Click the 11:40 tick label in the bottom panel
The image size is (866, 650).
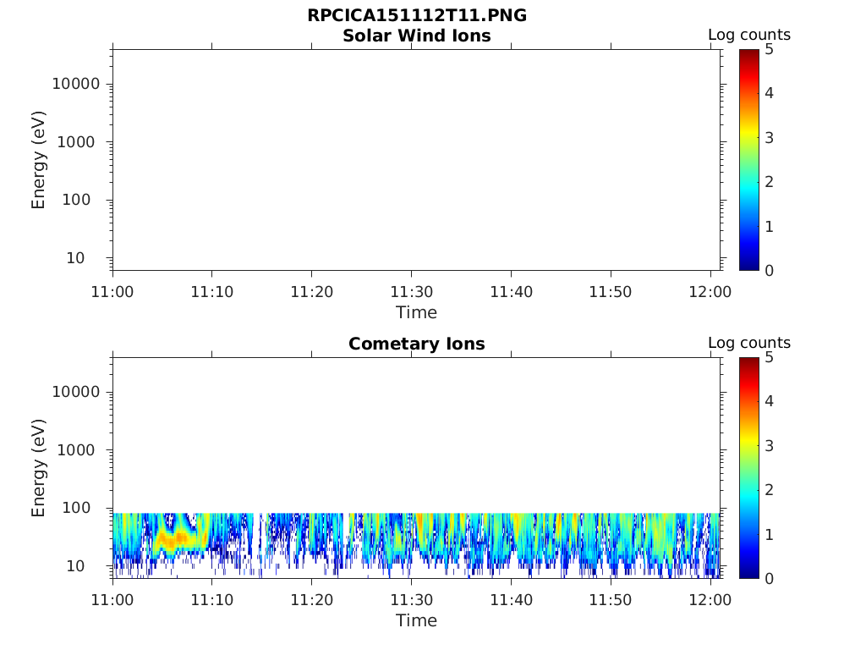click(512, 600)
